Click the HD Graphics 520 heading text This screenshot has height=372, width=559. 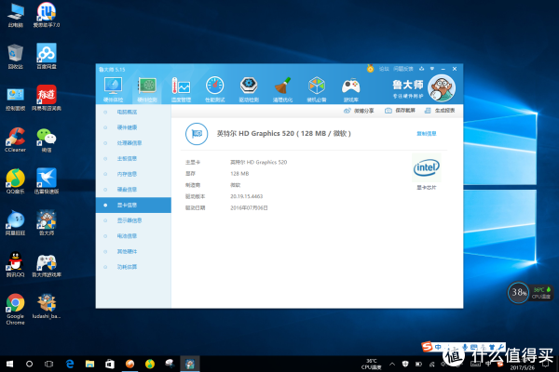(284, 134)
